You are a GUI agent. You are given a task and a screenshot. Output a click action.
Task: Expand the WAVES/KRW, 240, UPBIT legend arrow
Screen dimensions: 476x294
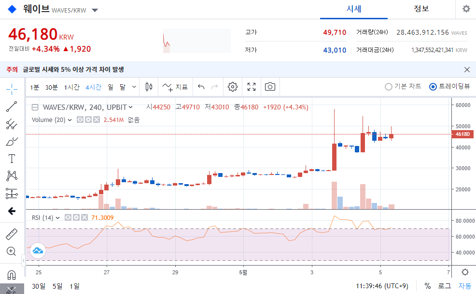pyautogui.click(x=130, y=107)
